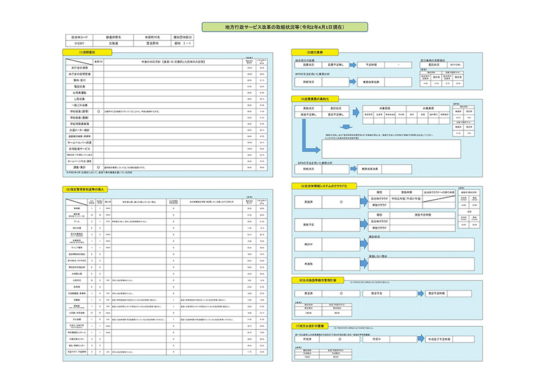The height and width of the screenshot is (386, 546).
Task: Select the '北海道' prefecture cell
Action: tap(114, 43)
